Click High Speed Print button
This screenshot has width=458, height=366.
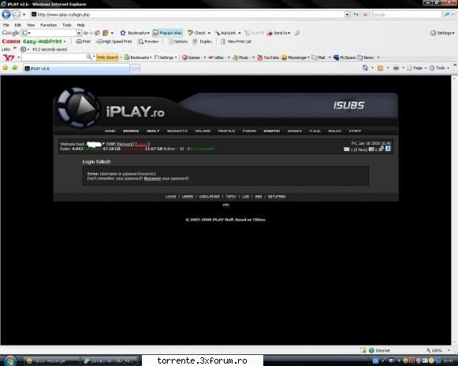coord(114,42)
